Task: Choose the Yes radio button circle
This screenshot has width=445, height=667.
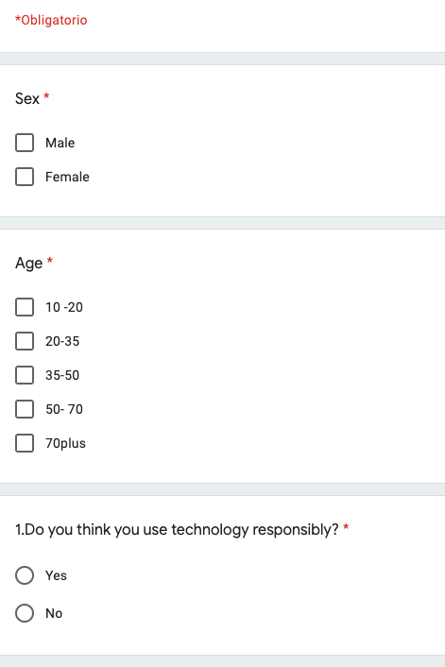Action: 25,575
